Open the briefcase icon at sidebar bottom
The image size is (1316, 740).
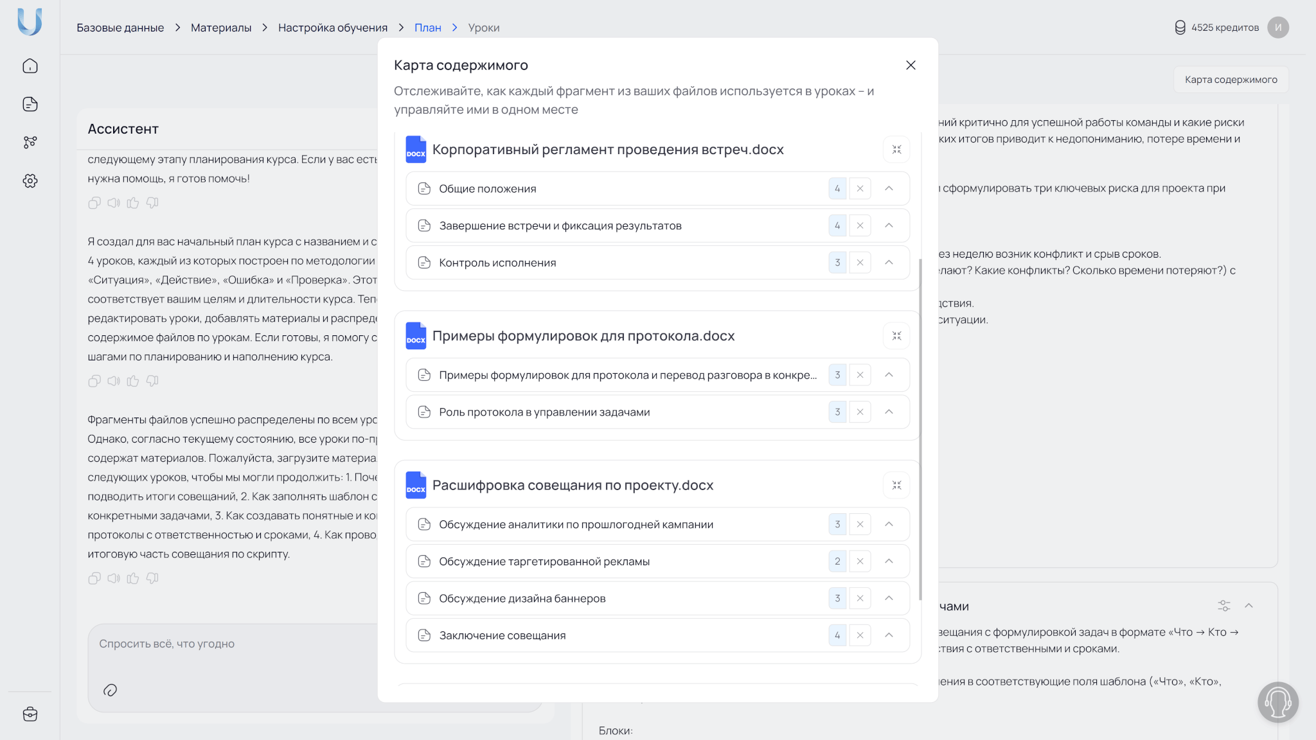[x=30, y=714]
